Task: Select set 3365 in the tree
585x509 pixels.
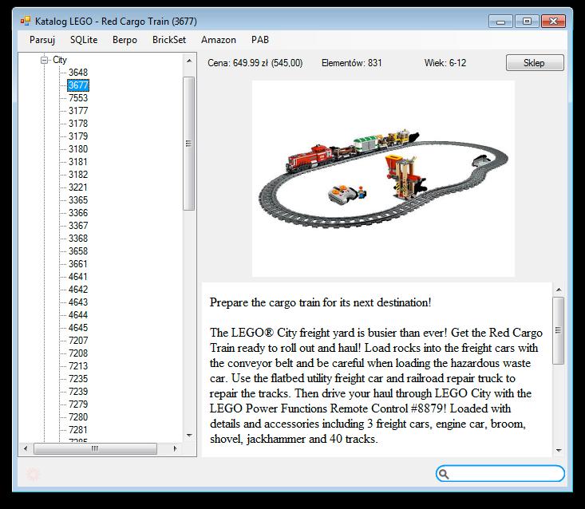Action: (78, 200)
